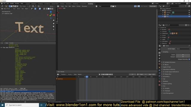Open the viewport Options dropdown
The height and width of the screenshot is (107, 191).
pos(52,6)
